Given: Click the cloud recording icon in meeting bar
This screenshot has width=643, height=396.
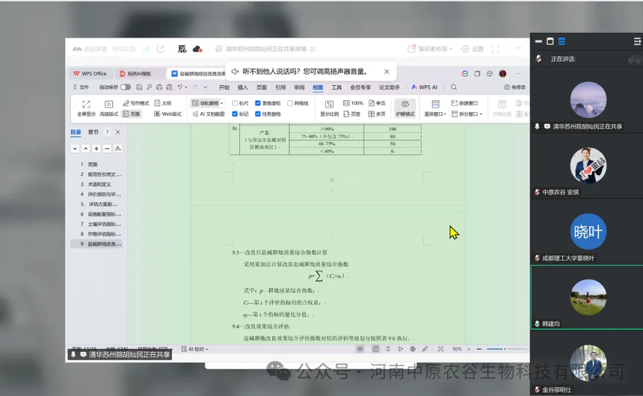Looking at the screenshot, I should pyautogui.click(x=197, y=49).
